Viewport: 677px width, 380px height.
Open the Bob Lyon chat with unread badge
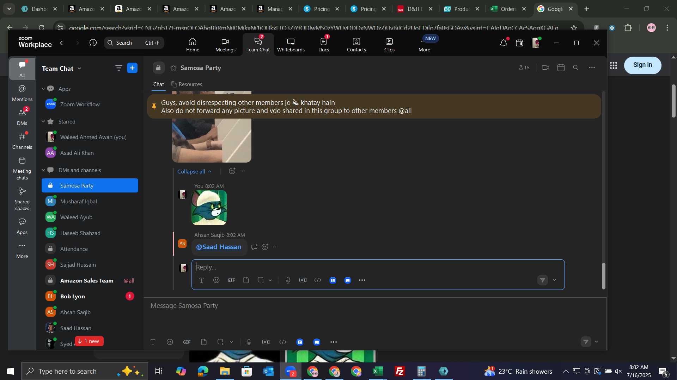pyautogui.click(x=90, y=296)
